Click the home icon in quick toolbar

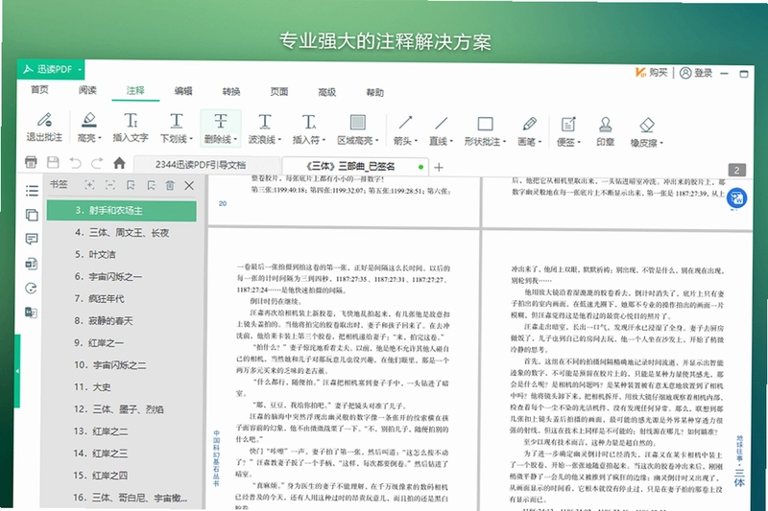[x=119, y=163]
